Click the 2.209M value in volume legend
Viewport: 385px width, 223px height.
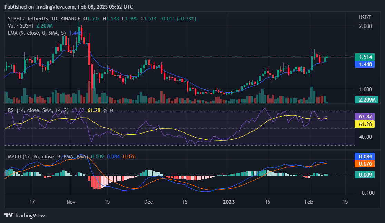coord(45,26)
